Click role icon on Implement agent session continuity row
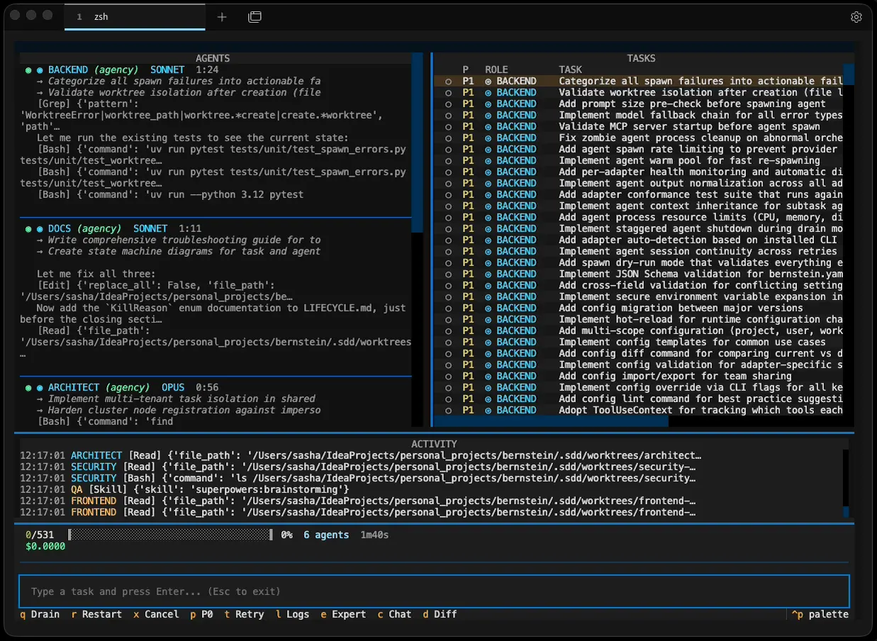Image resolution: width=877 pixels, height=641 pixels. click(x=488, y=252)
